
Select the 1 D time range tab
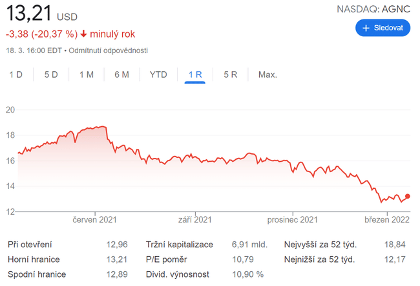tap(16, 74)
